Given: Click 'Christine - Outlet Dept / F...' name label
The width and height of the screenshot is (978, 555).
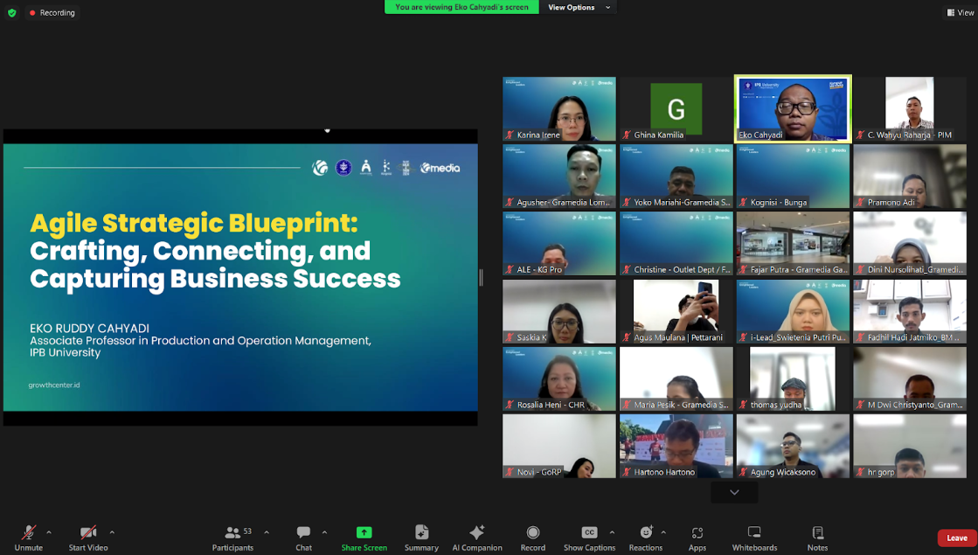Looking at the screenshot, I should (x=682, y=269).
